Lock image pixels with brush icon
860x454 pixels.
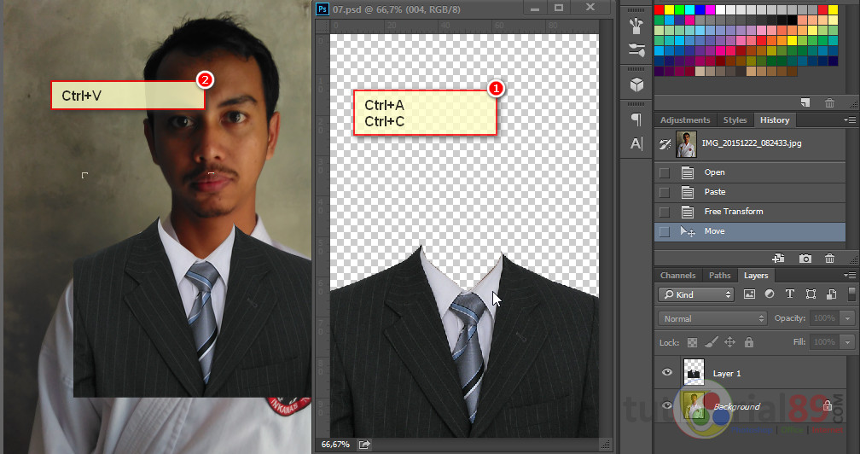(x=712, y=342)
